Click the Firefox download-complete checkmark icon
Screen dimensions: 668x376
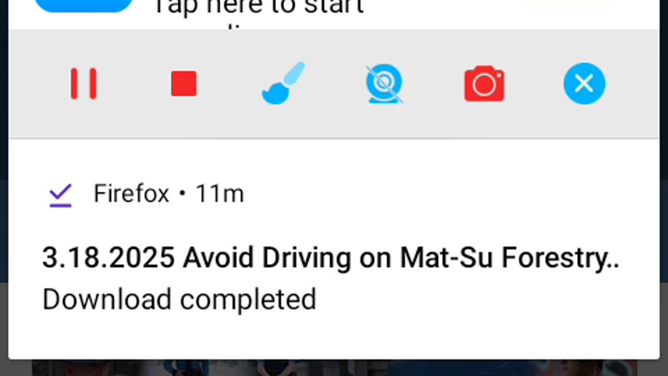pos(61,196)
